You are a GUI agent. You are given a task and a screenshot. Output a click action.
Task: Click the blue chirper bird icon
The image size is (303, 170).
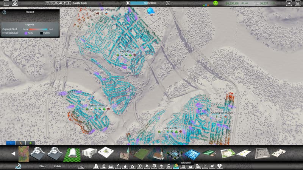(x=150, y=10)
